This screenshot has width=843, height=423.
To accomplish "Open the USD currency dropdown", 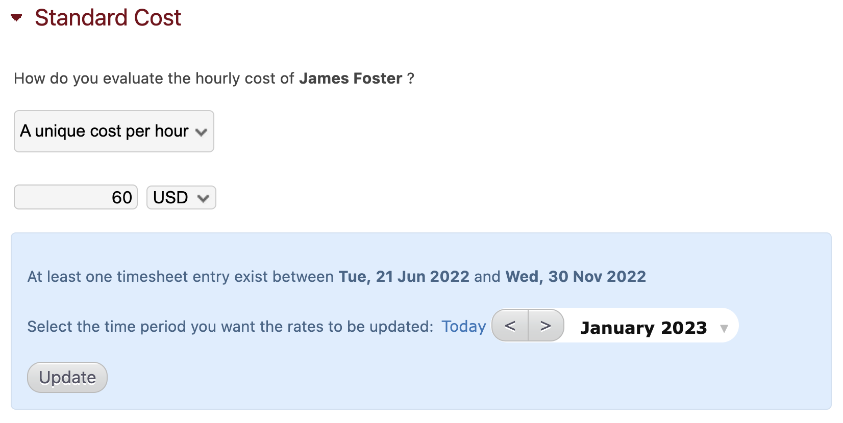I will [x=181, y=198].
